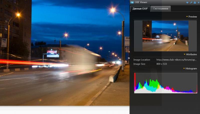The height and width of the screenshot is (114, 200).
Task: Select the Image Size value 800 x 533
Action: 161,64
